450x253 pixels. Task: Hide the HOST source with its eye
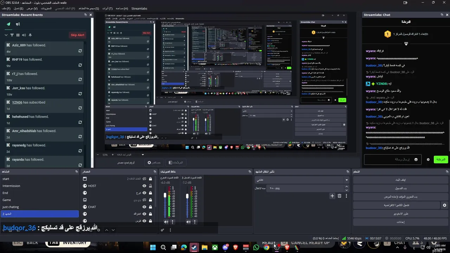click(144, 186)
